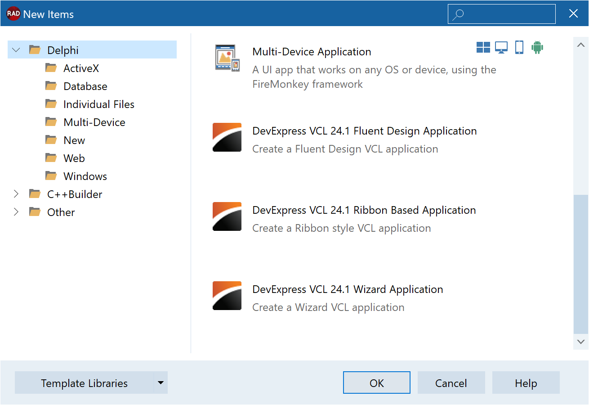Choose the Windows category folder
Viewport: 589px width, 405px height.
click(85, 176)
